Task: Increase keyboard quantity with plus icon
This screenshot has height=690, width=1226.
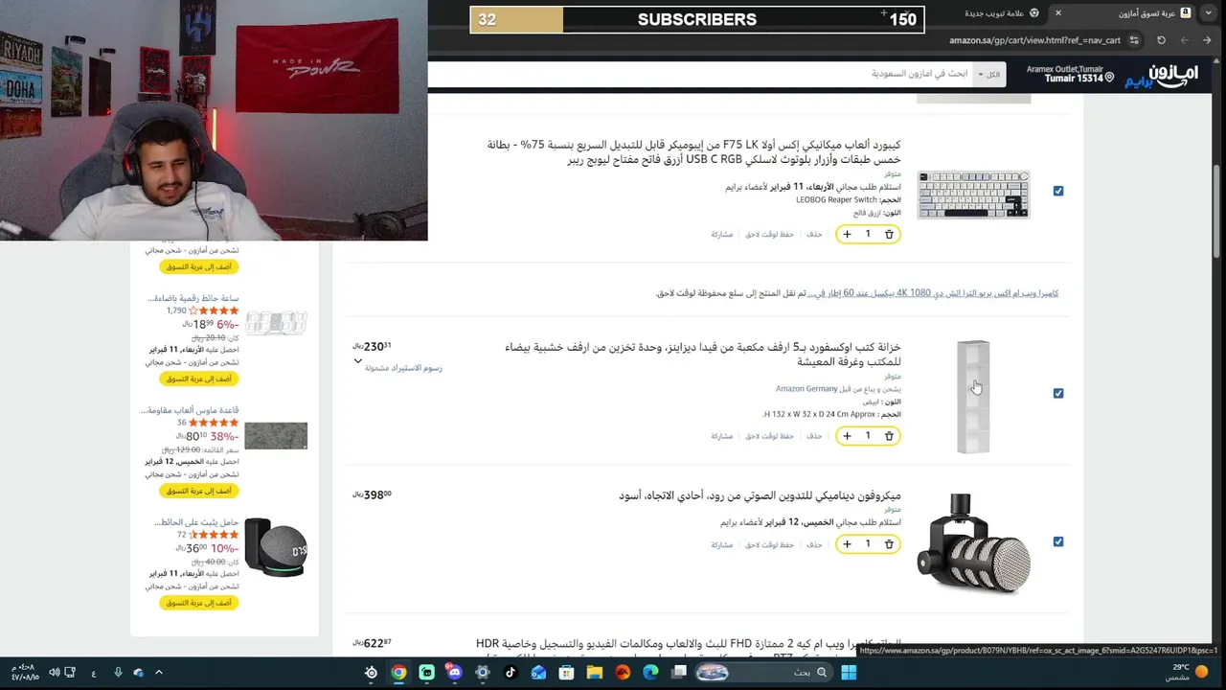Action: [847, 234]
